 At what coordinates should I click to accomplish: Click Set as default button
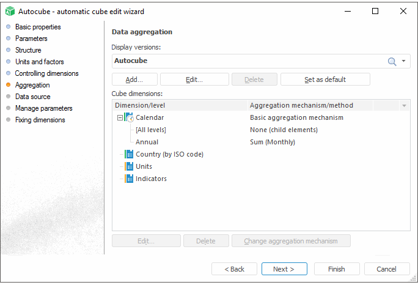(x=325, y=80)
